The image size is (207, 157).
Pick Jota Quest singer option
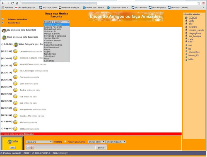click(57, 56)
